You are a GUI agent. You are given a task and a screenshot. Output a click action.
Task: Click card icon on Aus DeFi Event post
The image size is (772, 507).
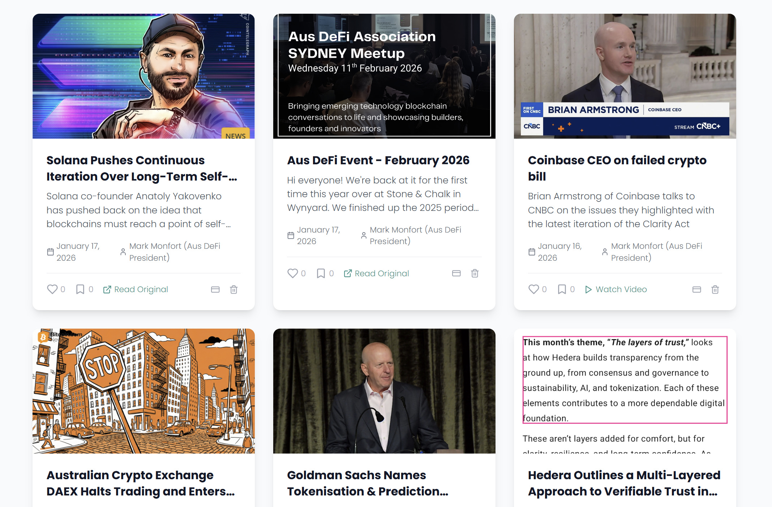pos(456,273)
